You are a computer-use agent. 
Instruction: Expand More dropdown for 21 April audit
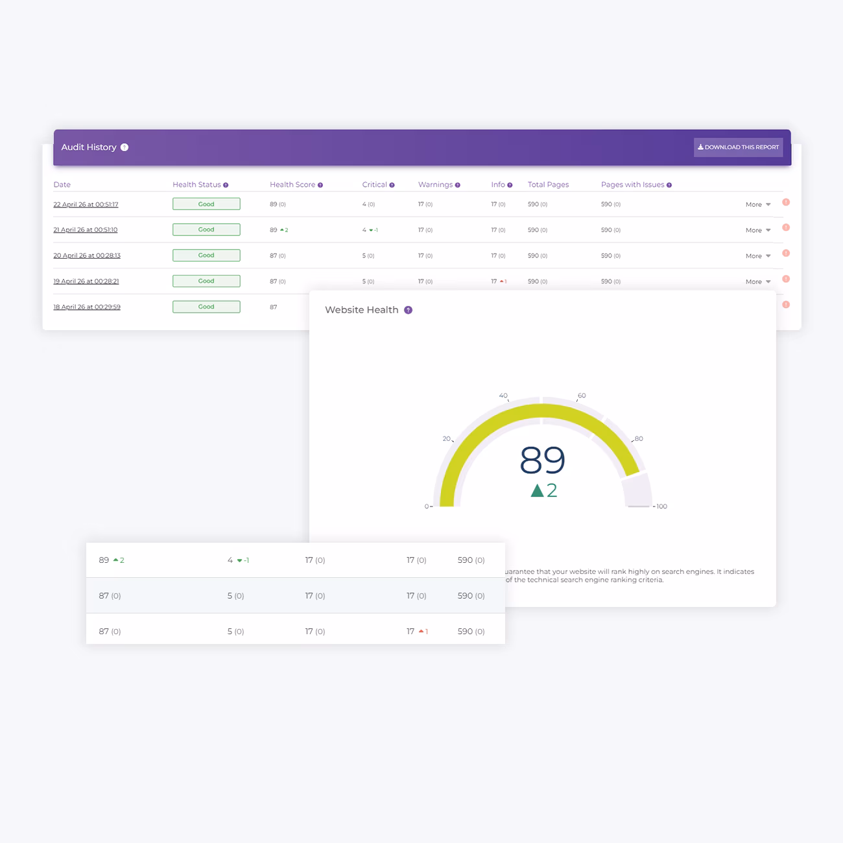757,230
